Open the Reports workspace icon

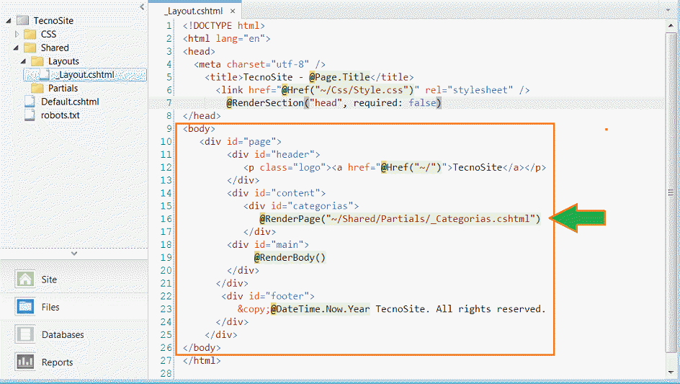pyautogui.click(x=25, y=362)
